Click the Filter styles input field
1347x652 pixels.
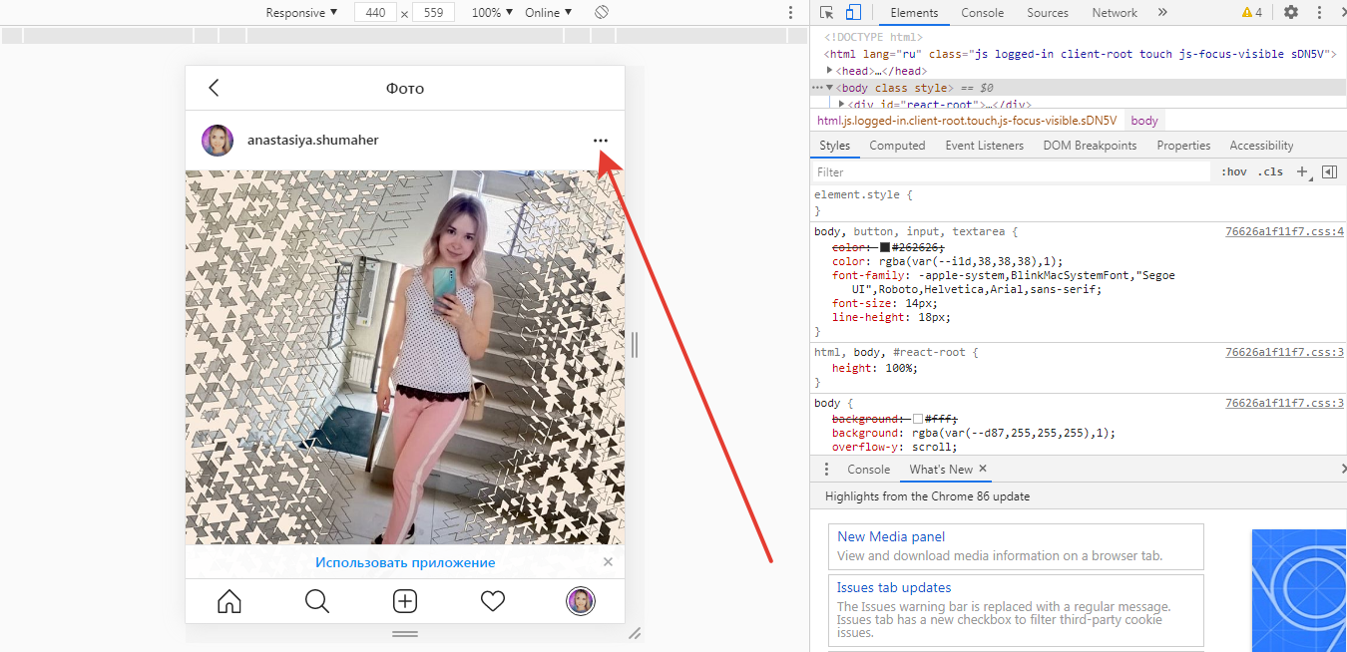(x=1010, y=172)
